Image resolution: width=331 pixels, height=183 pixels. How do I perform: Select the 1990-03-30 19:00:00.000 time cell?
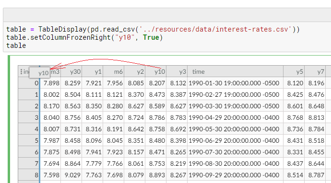click(x=236, y=106)
